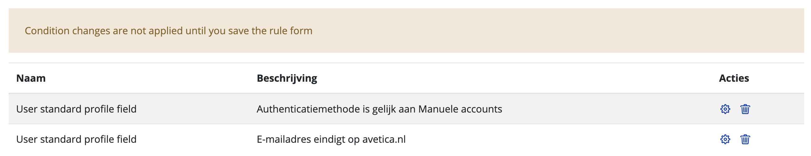Click the beige notification banner background
Image resolution: width=811 pixels, height=156 pixels.
(406, 31)
